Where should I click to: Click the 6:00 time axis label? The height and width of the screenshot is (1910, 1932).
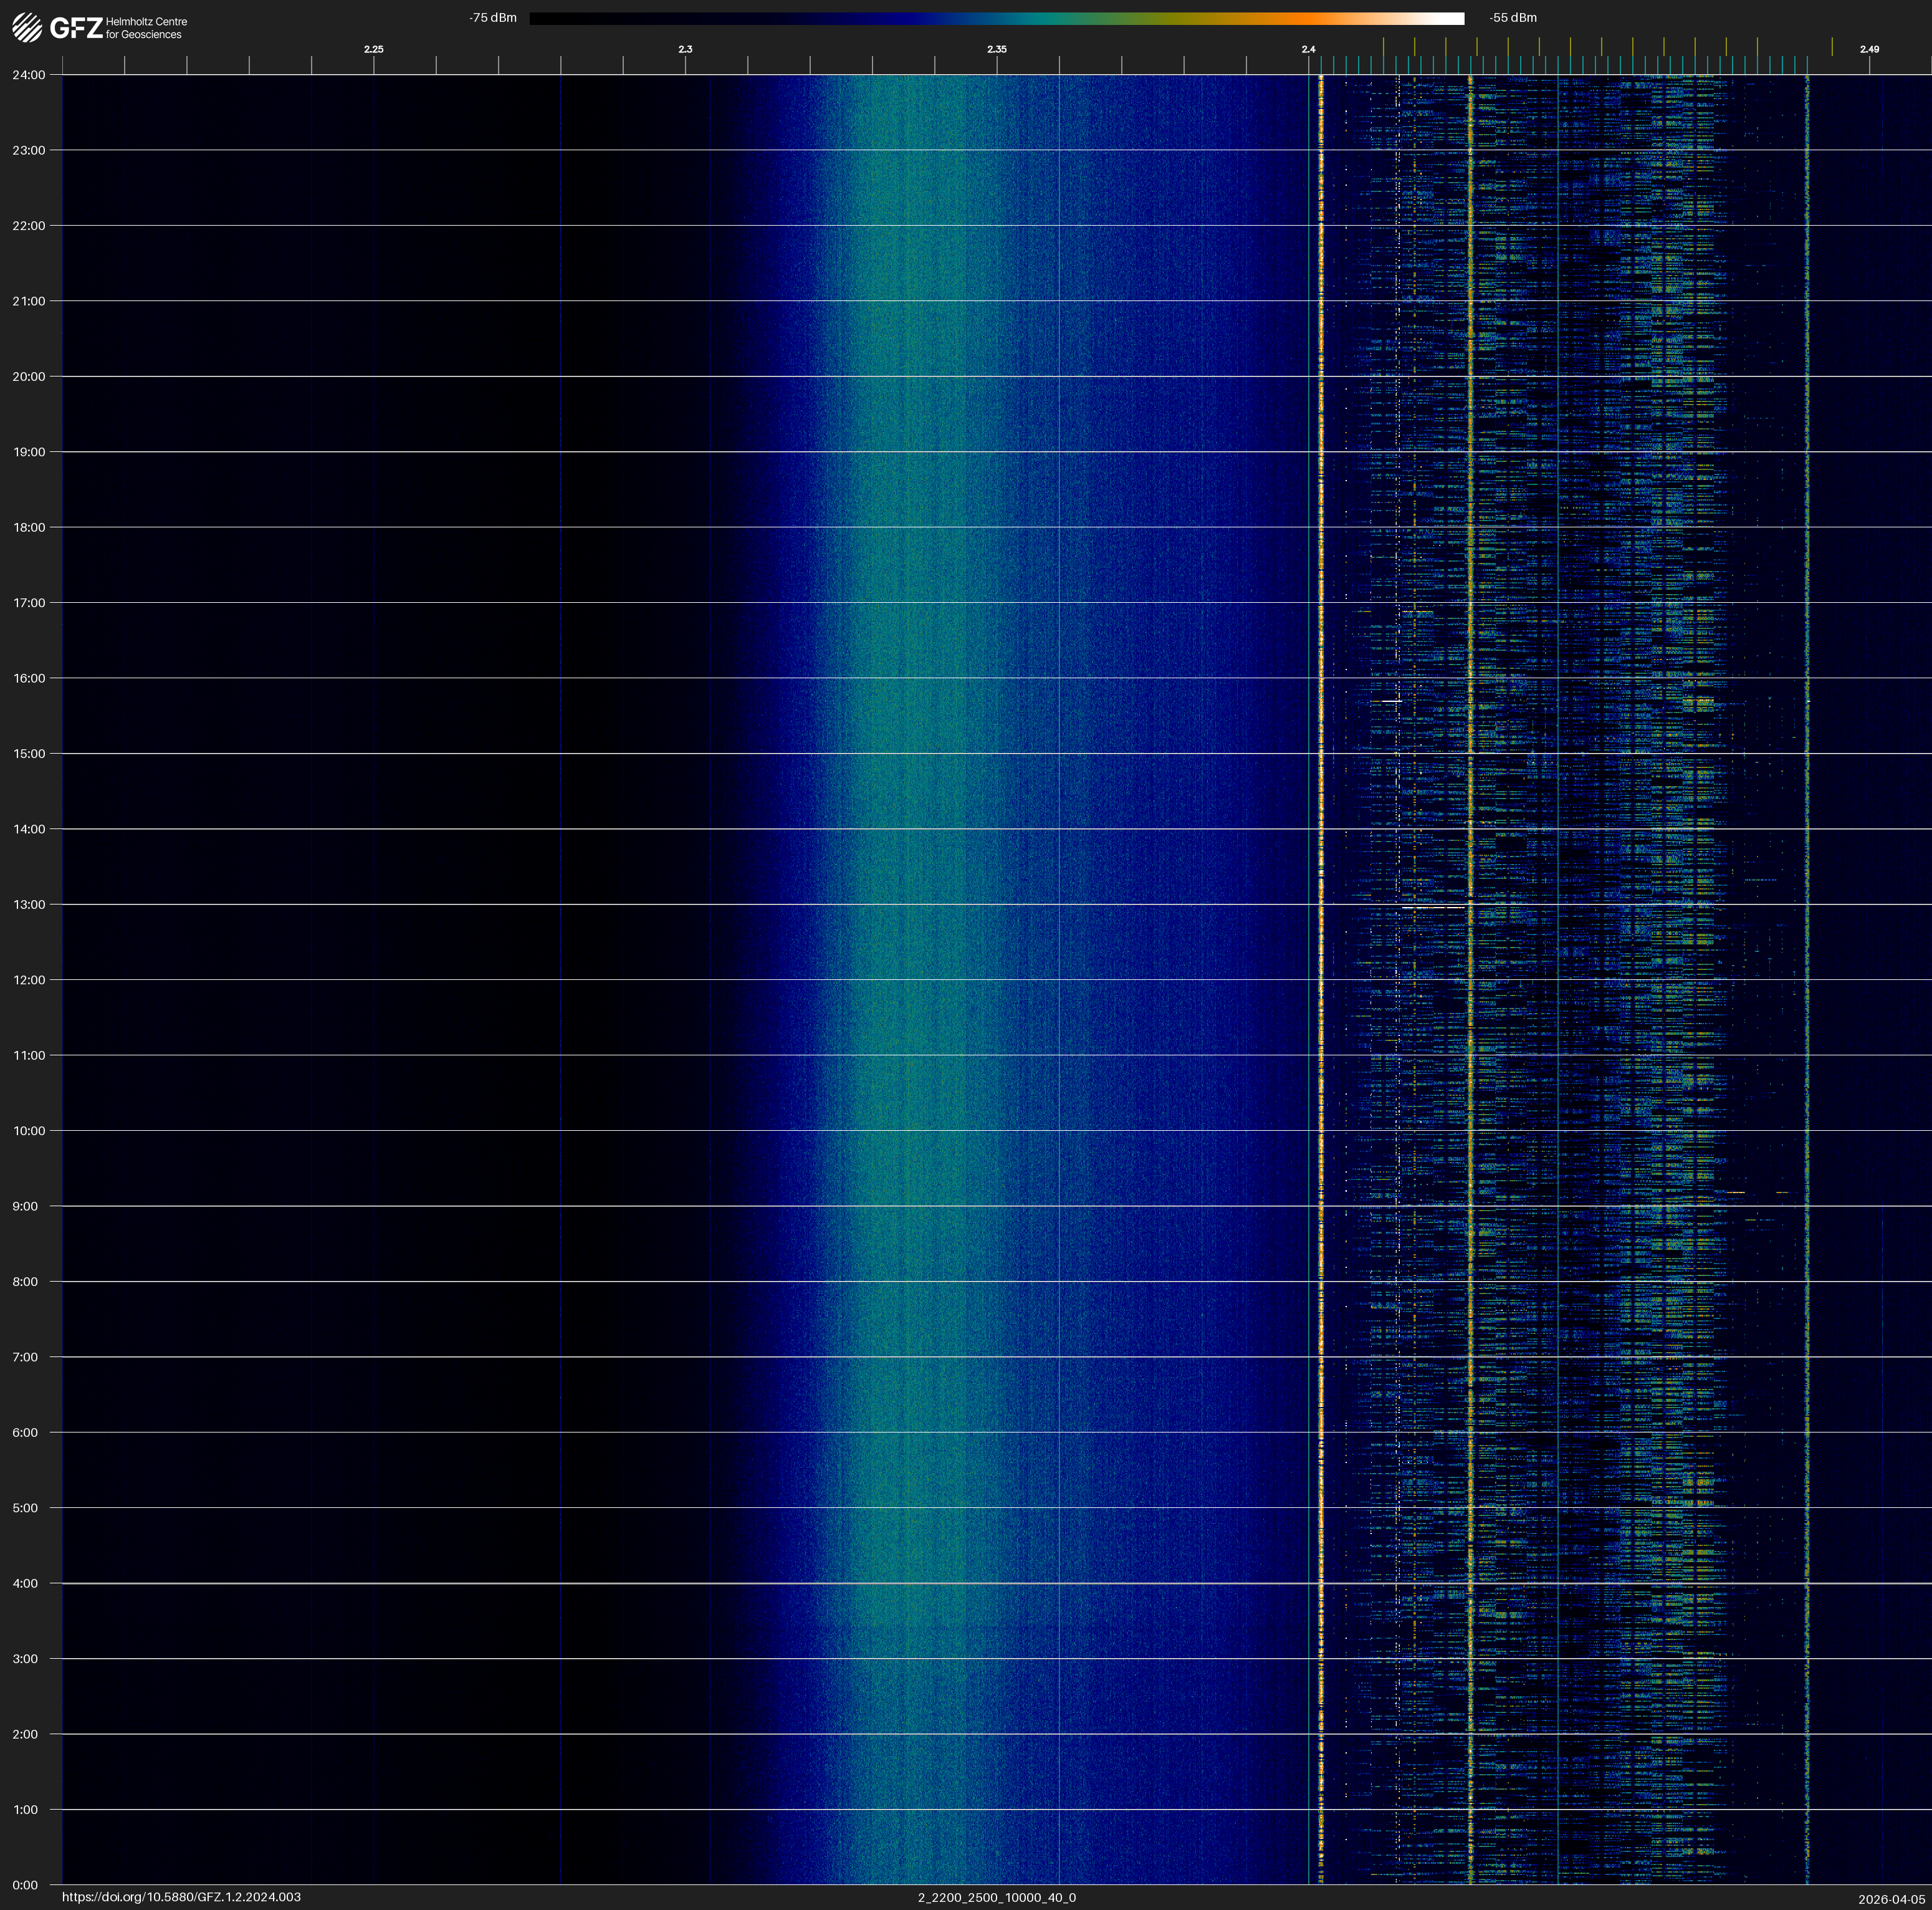[26, 1432]
